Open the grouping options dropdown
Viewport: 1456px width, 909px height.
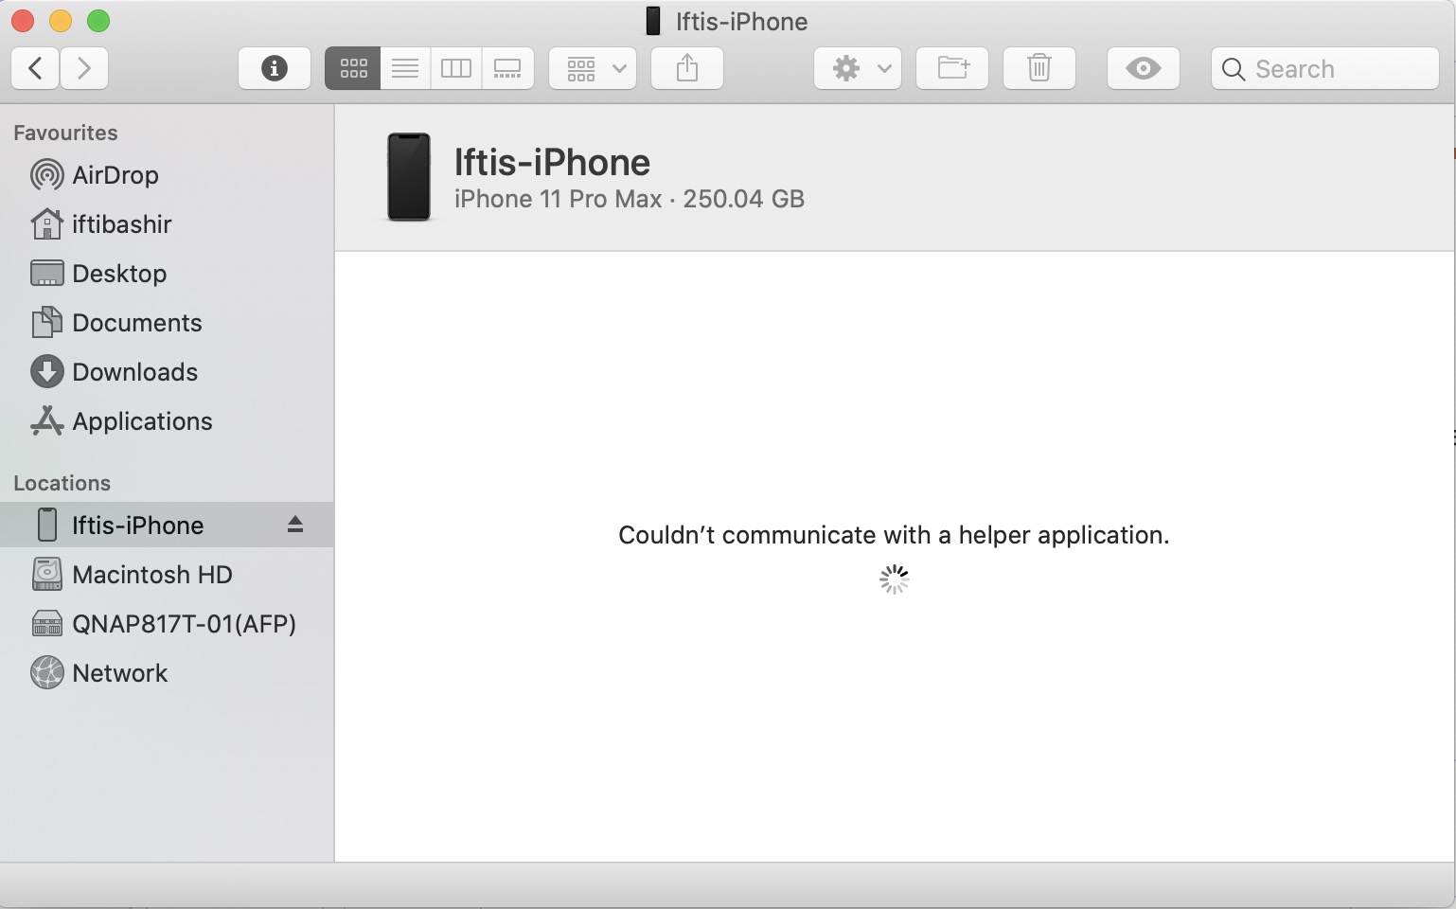point(592,67)
